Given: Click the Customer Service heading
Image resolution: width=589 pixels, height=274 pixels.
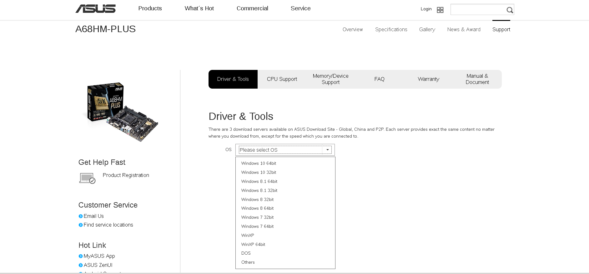Looking at the screenshot, I should coord(108,205).
